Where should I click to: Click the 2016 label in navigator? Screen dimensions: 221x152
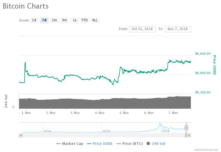coord(106,131)
